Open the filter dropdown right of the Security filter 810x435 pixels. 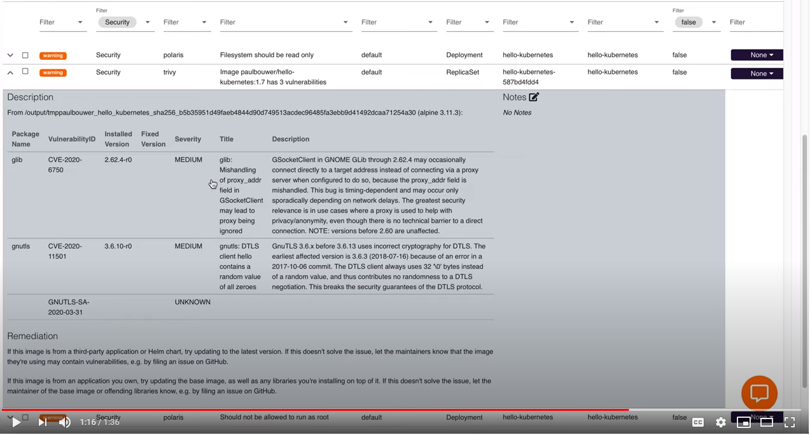coord(204,22)
